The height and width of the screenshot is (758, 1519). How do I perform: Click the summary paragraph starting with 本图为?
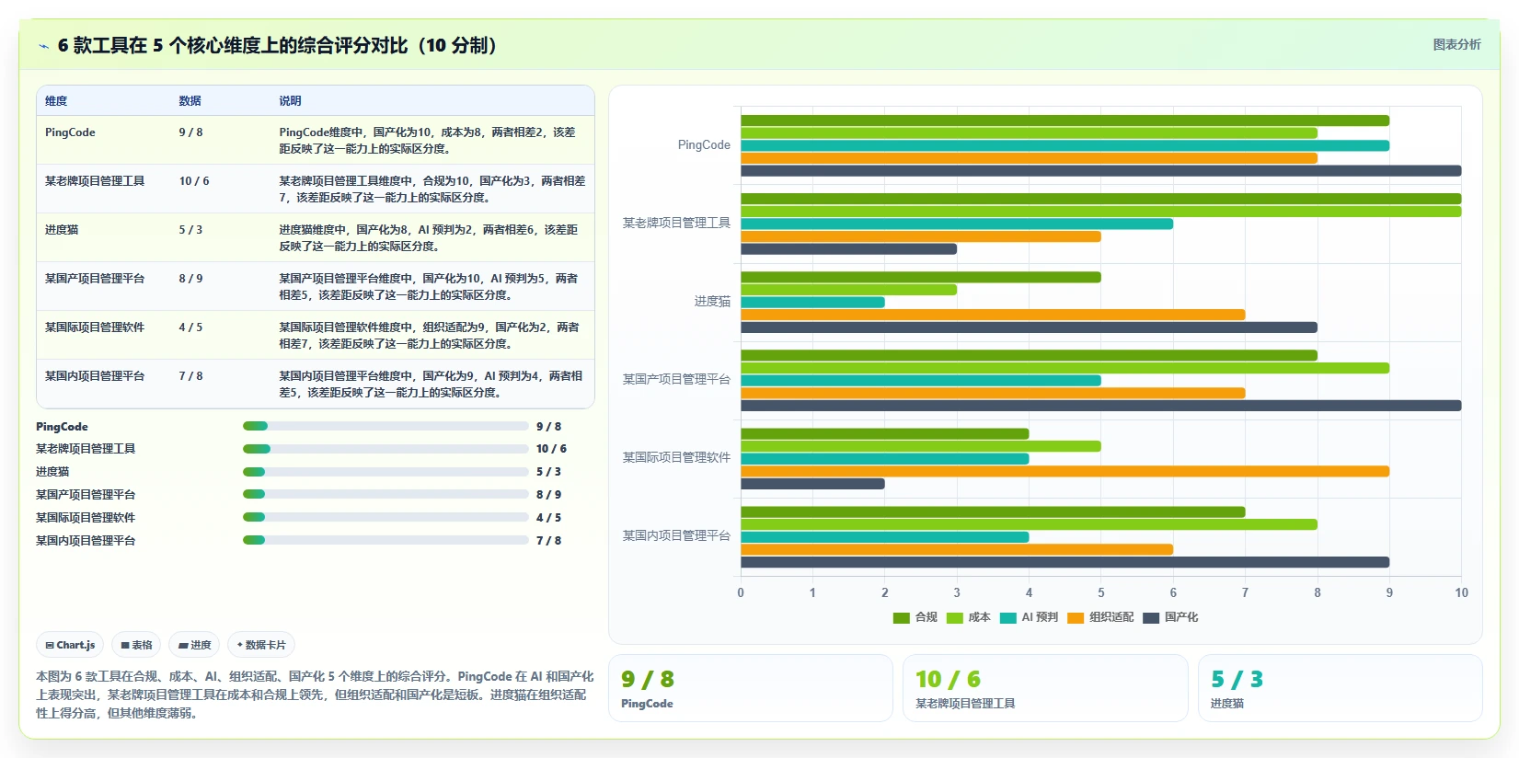[x=315, y=695]
